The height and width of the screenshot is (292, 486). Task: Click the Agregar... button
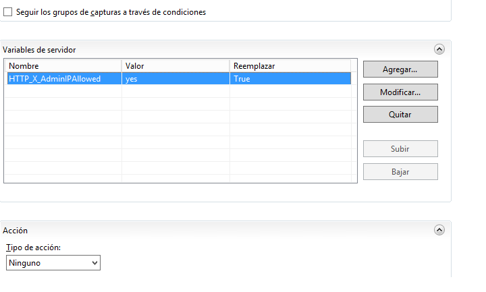tap(400, 69)
